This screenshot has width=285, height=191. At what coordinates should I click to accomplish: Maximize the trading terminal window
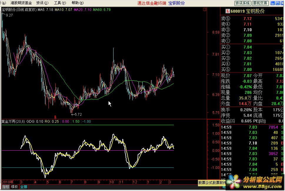pos(278,3)
